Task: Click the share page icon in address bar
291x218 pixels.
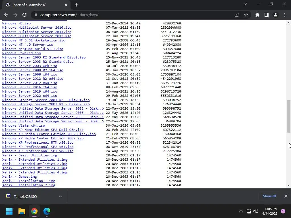Action: click(237, 15)
